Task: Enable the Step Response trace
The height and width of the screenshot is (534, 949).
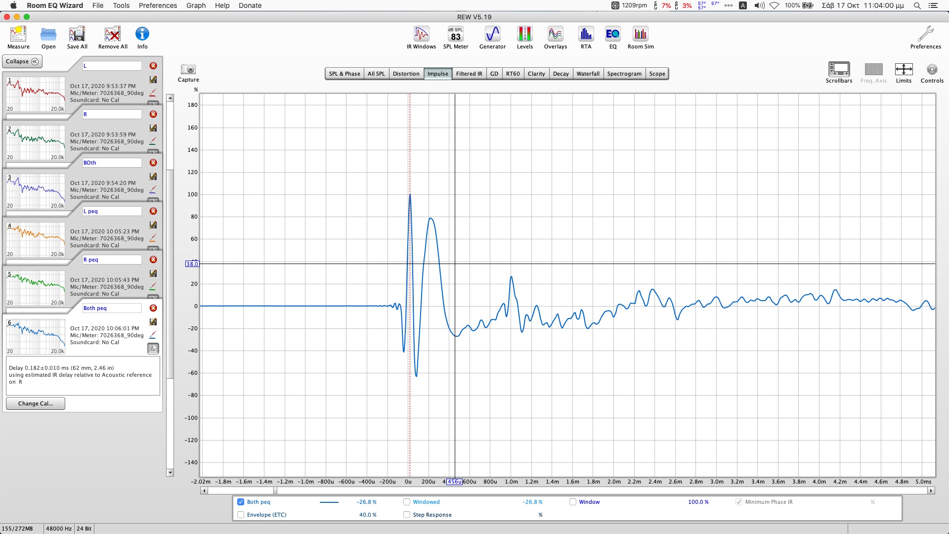Action: point(407,515)
